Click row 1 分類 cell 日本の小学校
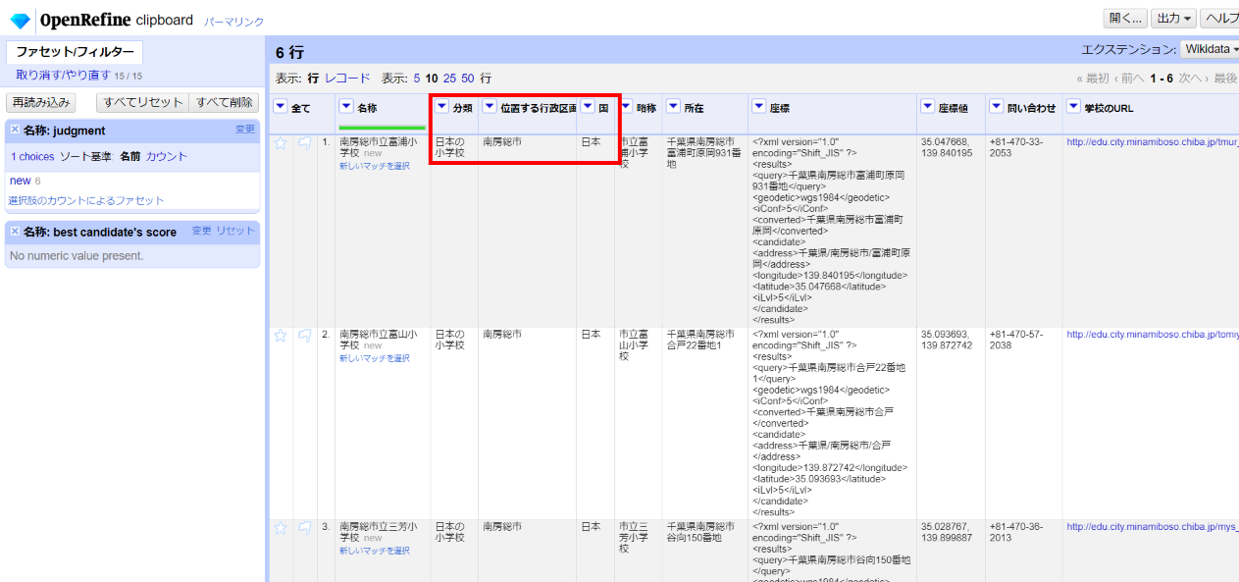This screenshot has width=1239, height=582. (450, 147)
